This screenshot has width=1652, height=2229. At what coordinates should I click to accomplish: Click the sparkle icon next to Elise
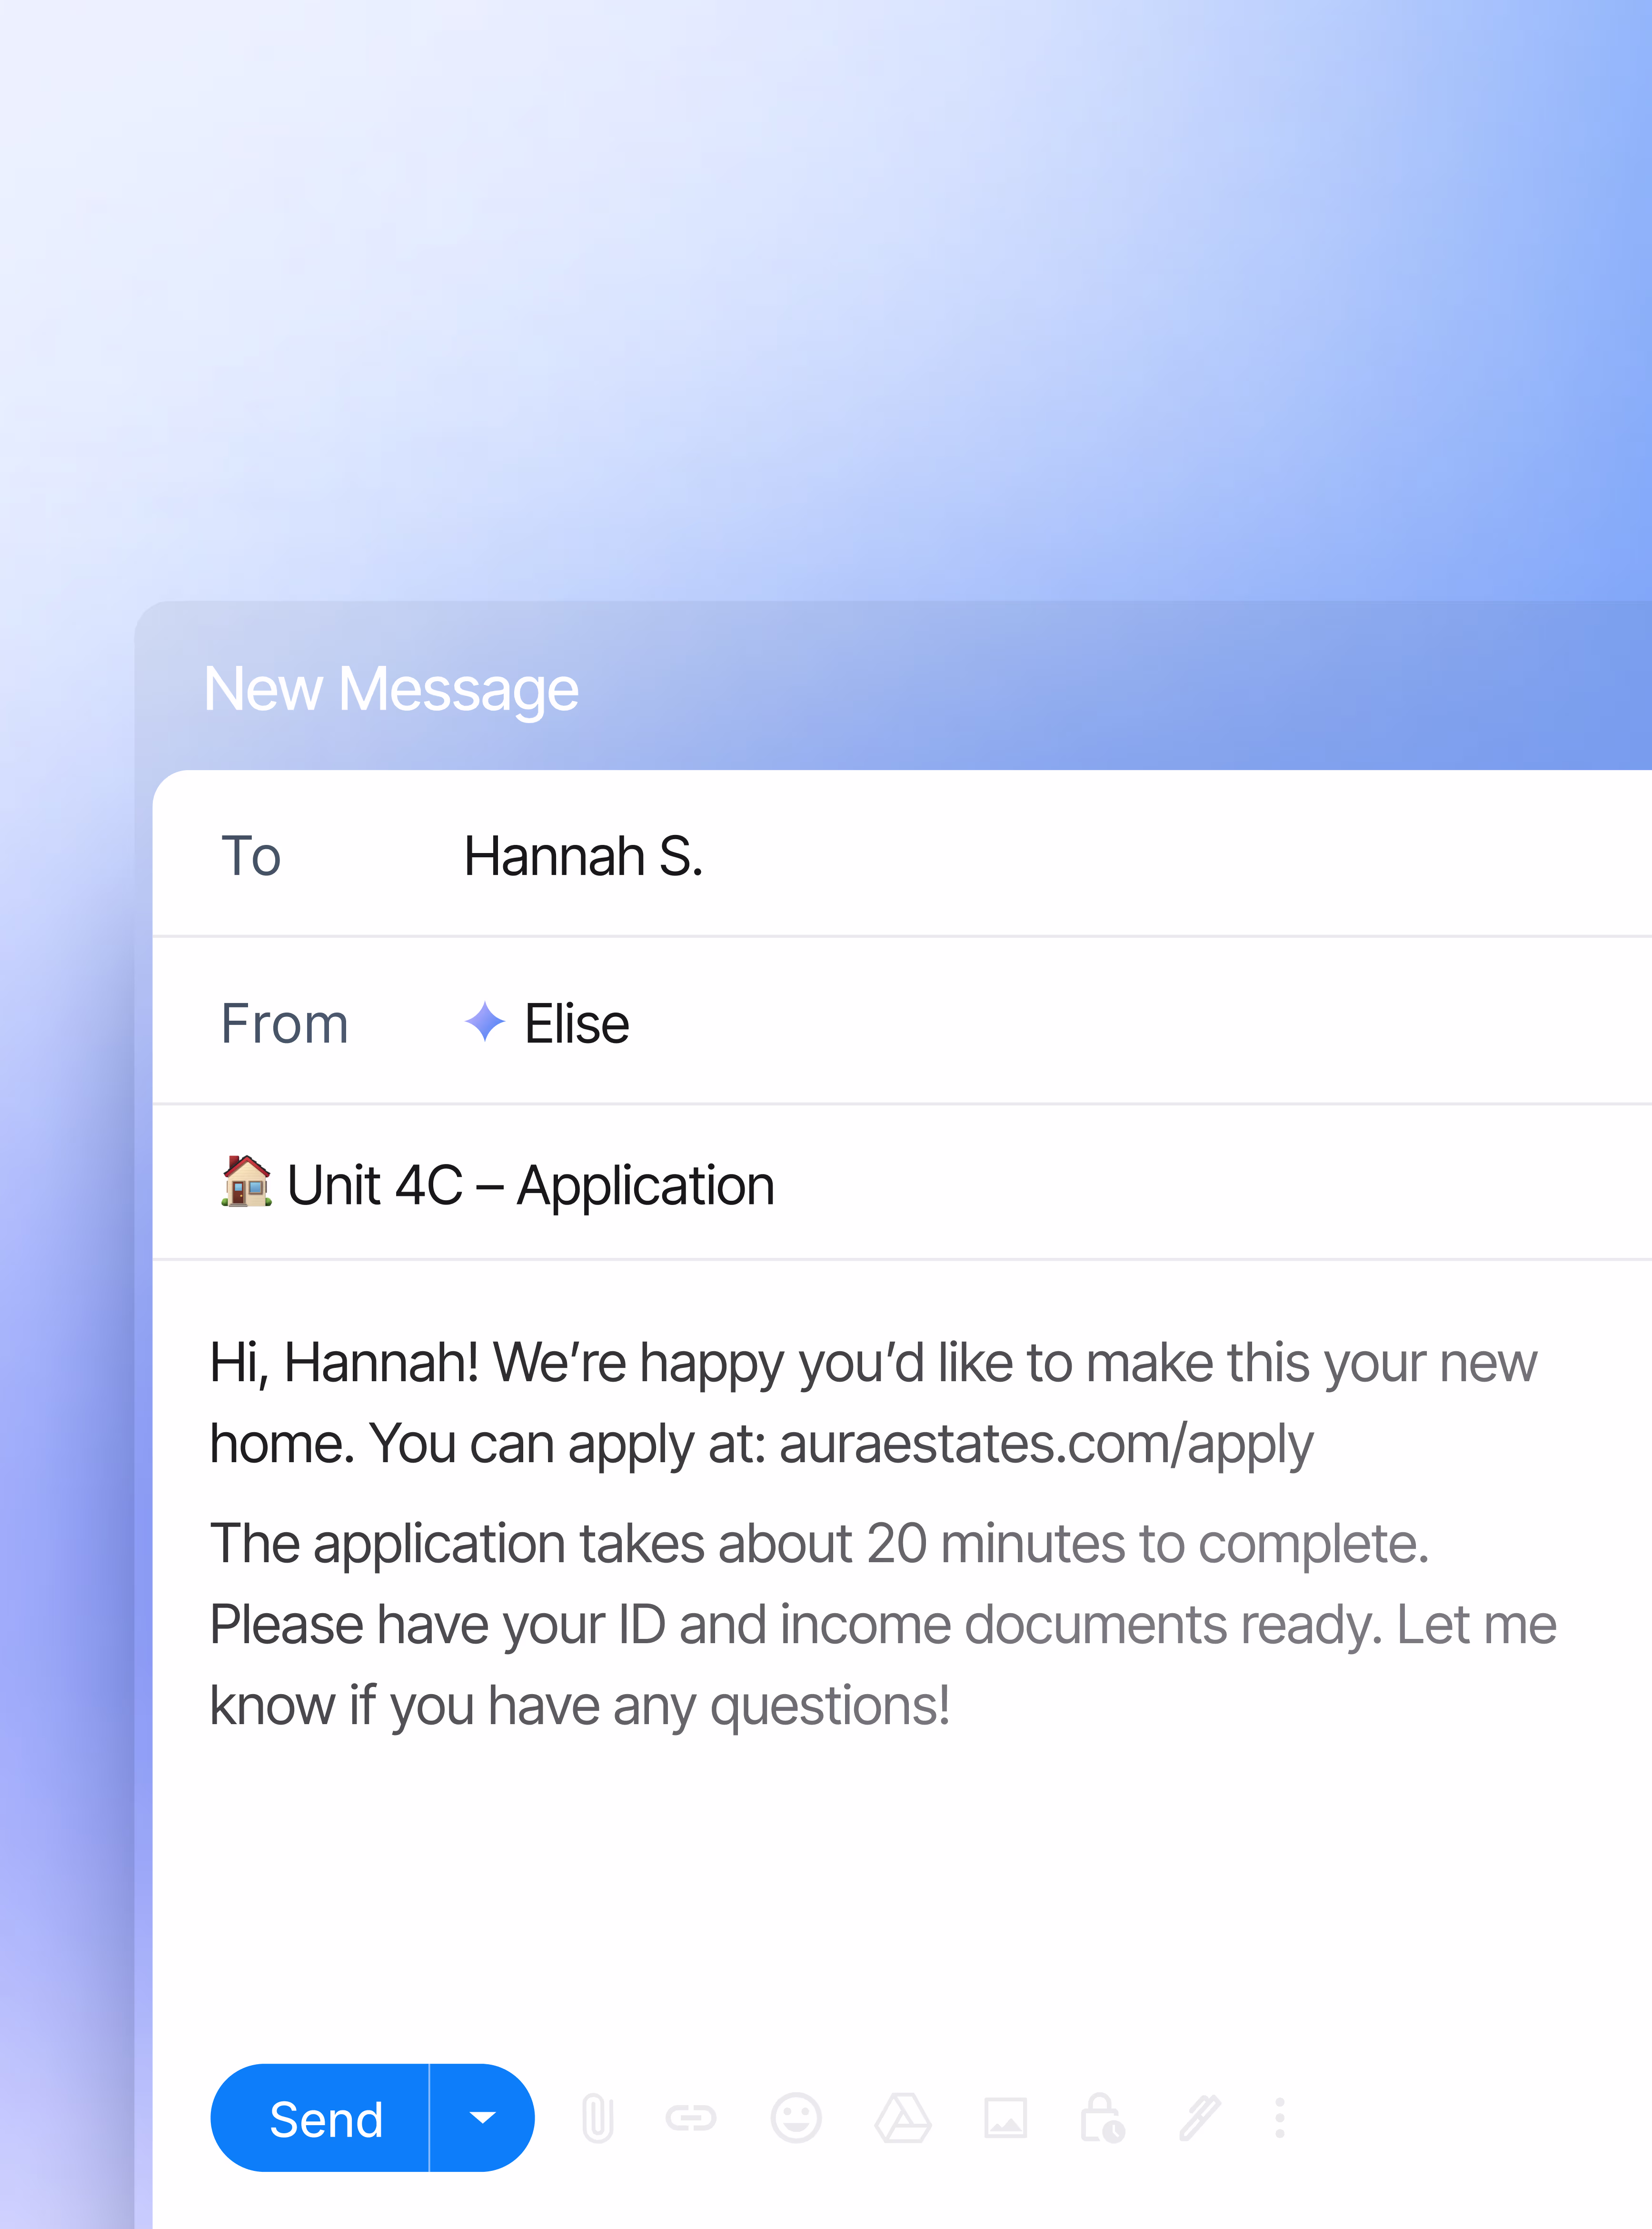point(485,1022)
